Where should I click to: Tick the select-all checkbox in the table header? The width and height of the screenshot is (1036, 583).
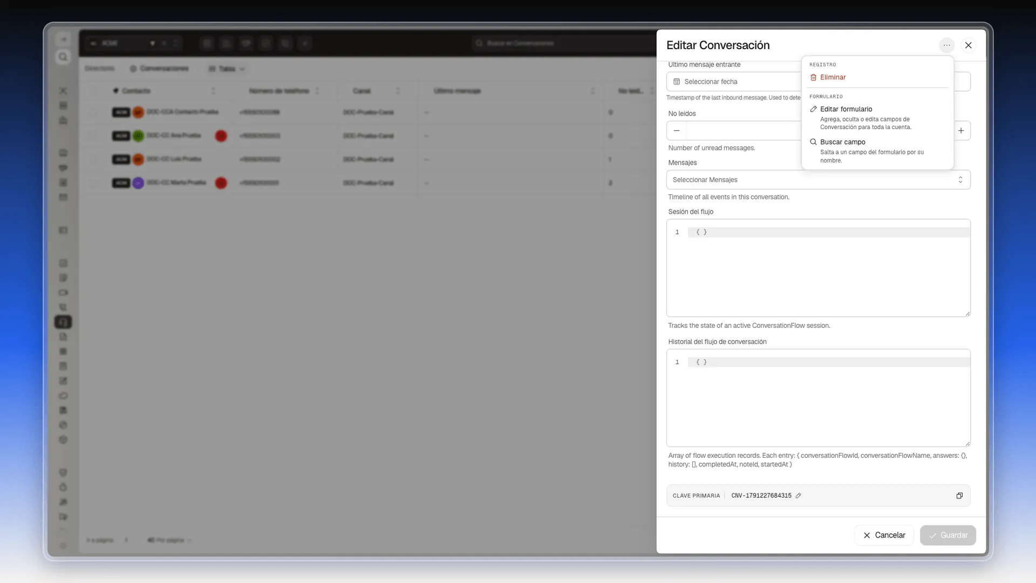pos(93,91)
